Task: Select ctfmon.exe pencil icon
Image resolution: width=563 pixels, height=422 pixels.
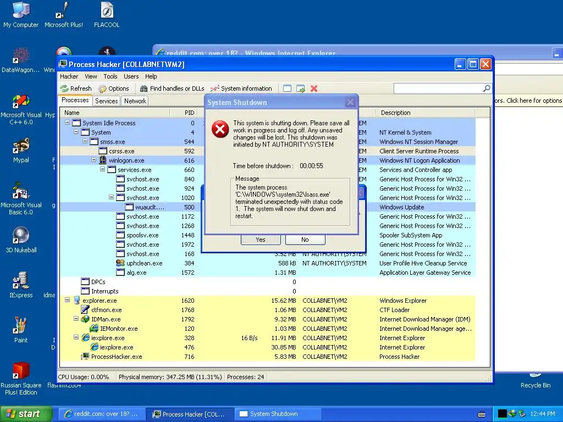Action: pos(85,309)
